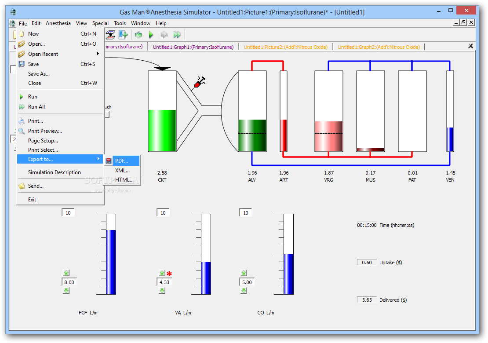Image resolution: width=488 pixels, height=343 pixels.
Task: Select Save As... in the File menu
Action: pos(60,74)
